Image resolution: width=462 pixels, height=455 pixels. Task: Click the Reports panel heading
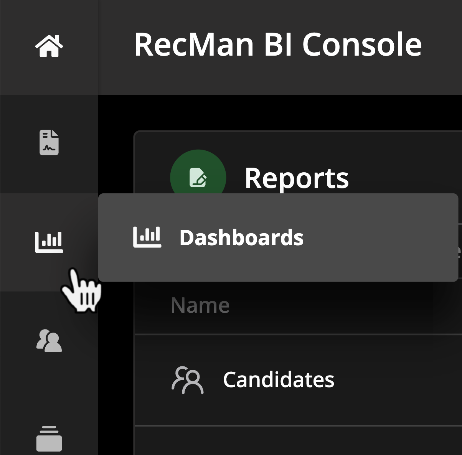pyautogui.click(x=297, y=178)
